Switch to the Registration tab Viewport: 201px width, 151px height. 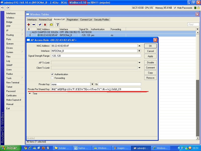pyautogui.click(x=72, y=20)
